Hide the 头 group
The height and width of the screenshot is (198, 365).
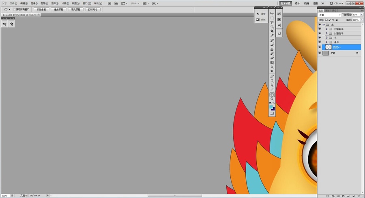pyautogui.click(x=320, y=38)
